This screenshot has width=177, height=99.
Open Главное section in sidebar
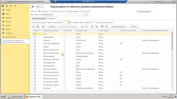tap(8, 10)
